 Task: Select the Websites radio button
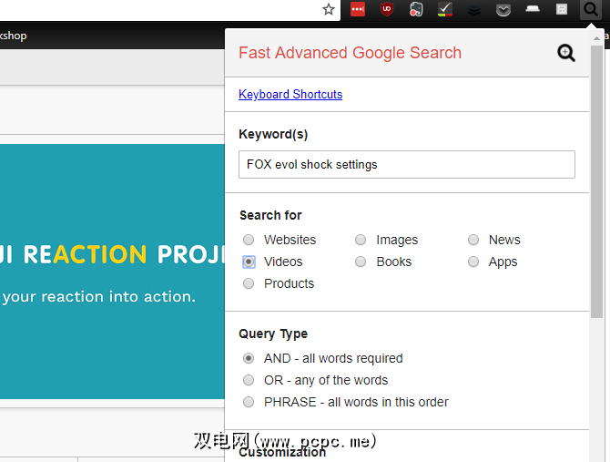(x=249, y=240)
